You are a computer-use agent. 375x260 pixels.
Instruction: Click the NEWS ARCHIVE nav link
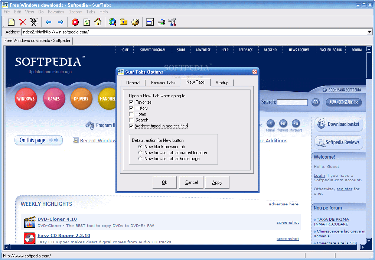[299, 50]
